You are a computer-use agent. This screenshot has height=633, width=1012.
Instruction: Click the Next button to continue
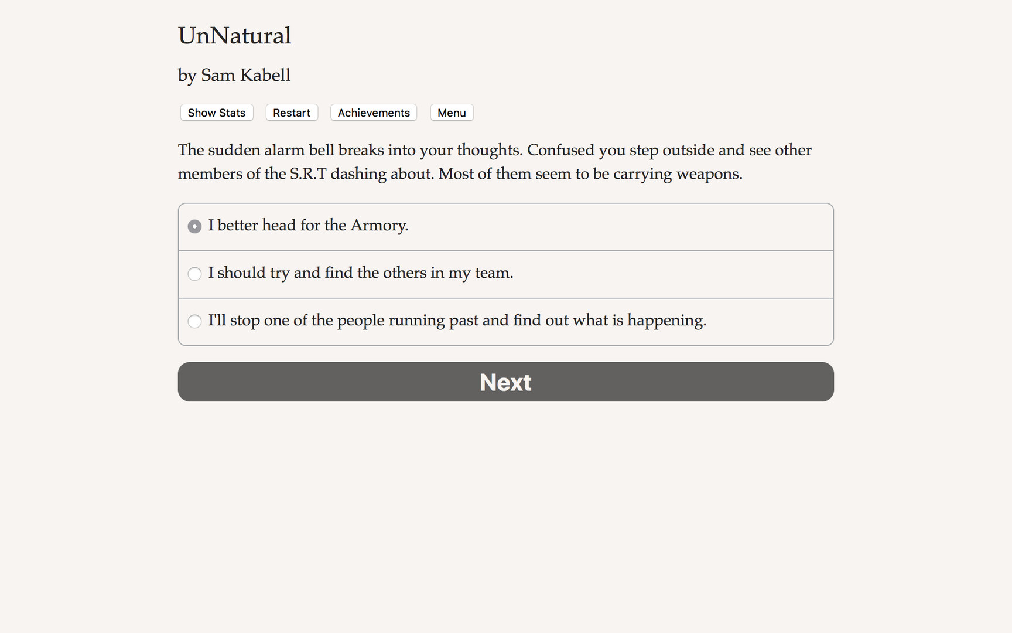(x=505, y=382)
